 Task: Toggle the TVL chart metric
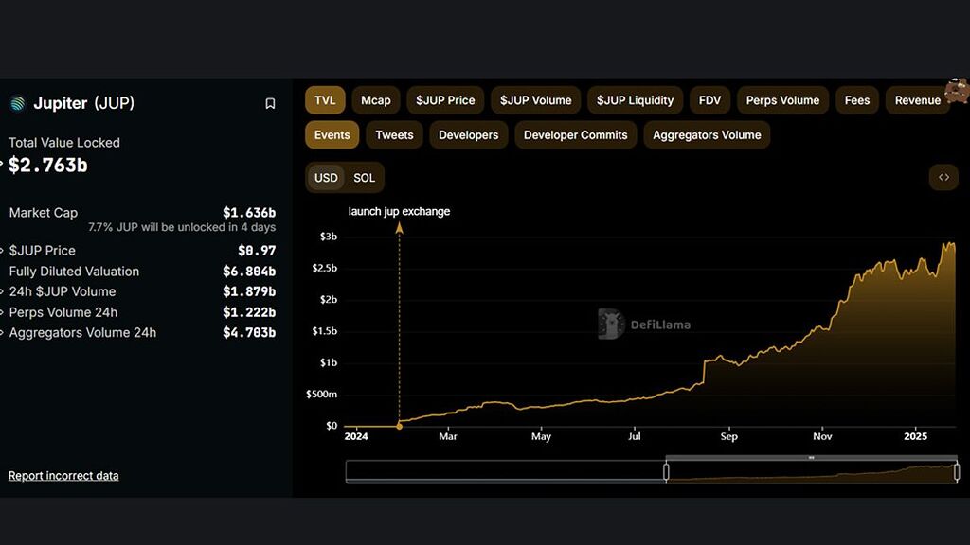[x=325, y=100]
